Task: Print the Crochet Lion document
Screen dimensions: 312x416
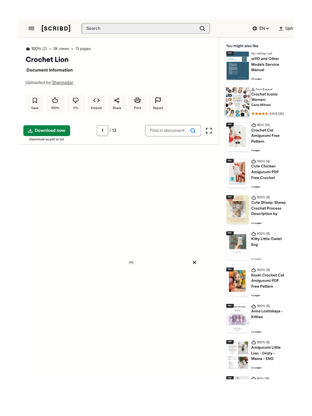Action: pos(137,104)
